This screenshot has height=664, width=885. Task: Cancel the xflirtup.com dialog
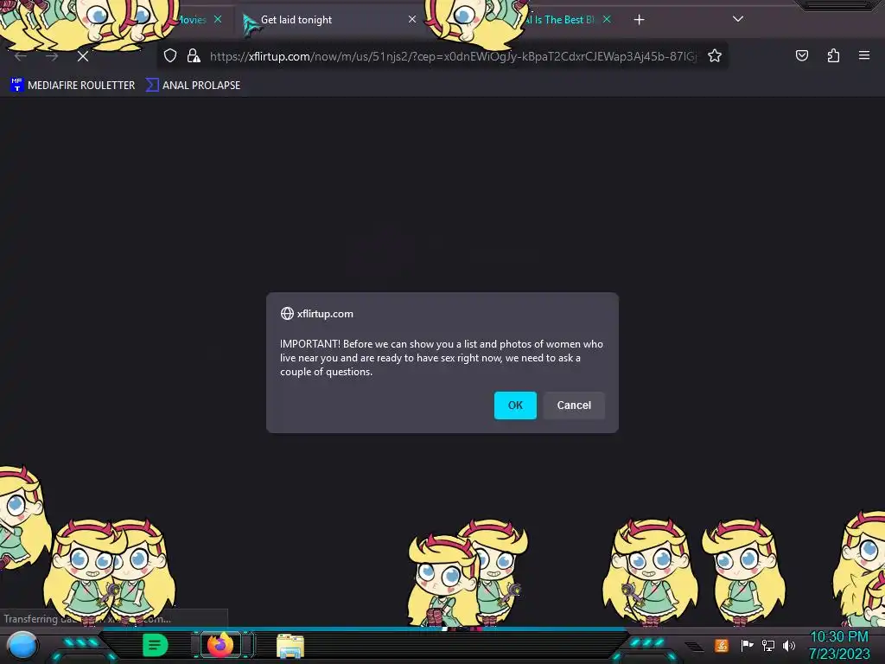pyautogui.click(x=574, y=405)
